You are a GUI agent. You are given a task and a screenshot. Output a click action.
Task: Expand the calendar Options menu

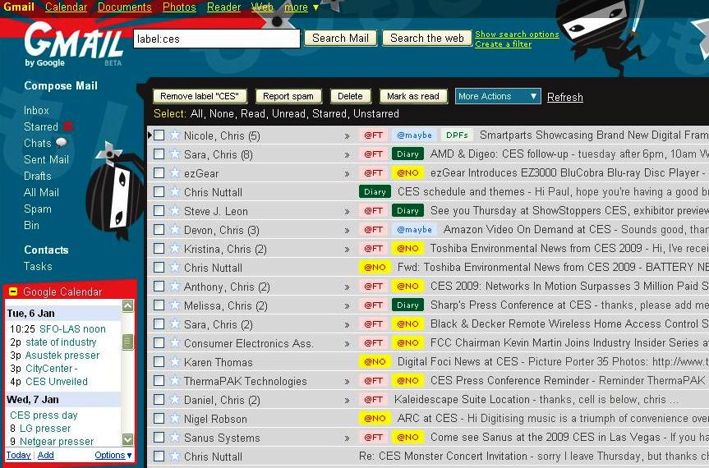tap(113, 455)
